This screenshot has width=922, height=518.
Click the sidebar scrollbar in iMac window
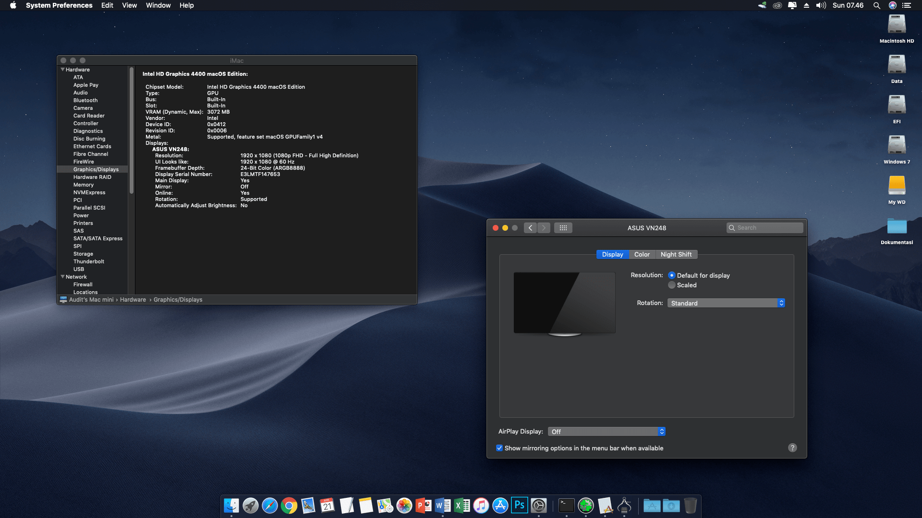pyautogui.click(x=132, y=130)
